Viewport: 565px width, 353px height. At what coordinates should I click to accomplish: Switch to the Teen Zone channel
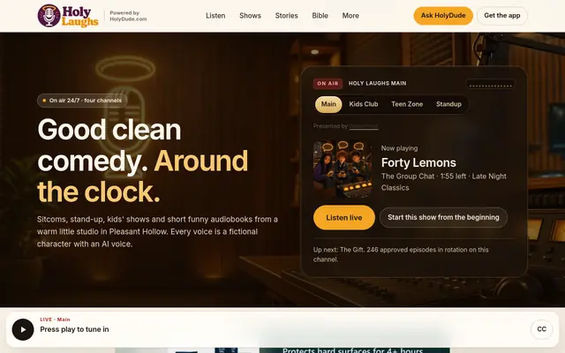pyautogui.click(x=407, y=104)
